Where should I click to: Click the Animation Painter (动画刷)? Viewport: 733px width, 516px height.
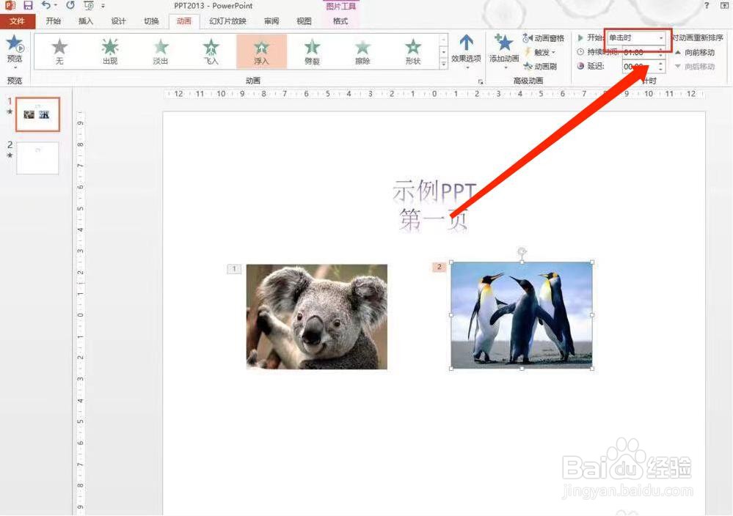point(541,66)
